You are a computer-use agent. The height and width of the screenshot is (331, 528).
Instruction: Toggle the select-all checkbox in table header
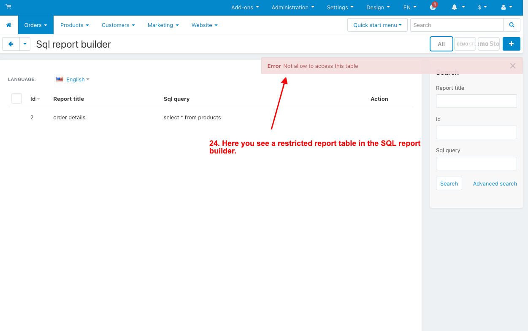pos(16,99)
